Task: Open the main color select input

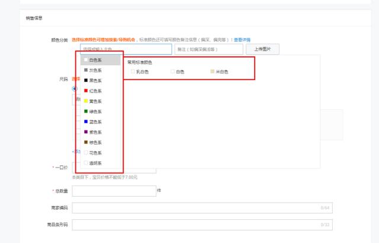Action: pyautogui.click(x=126, y=49)
